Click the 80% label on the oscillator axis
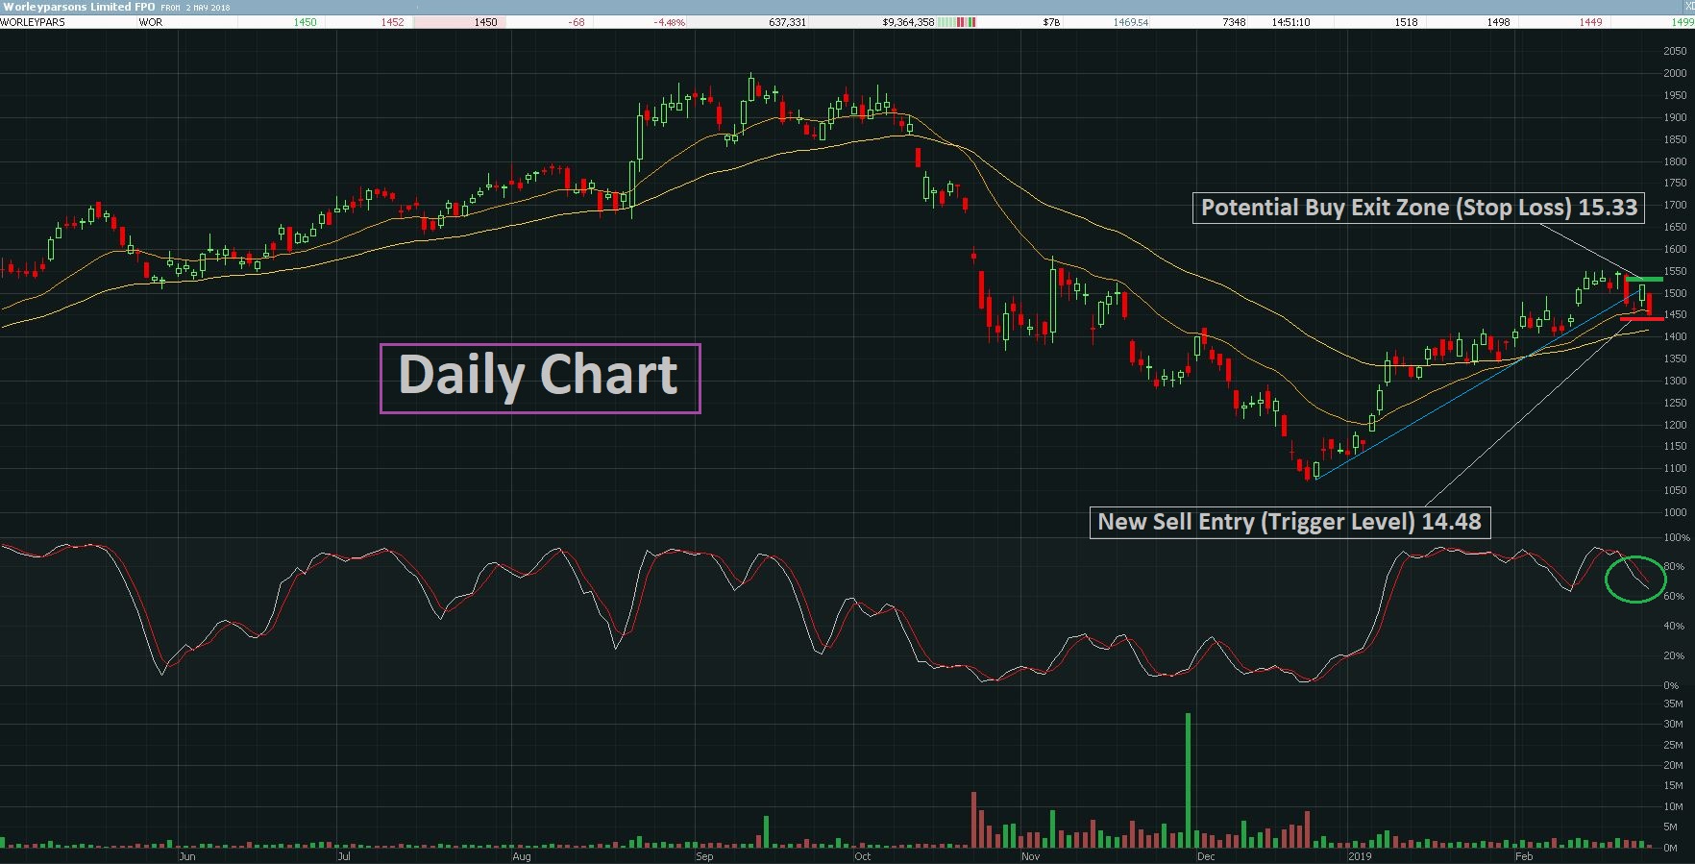The height and width of the screenshot is (864, 1695). [1674, 567]
